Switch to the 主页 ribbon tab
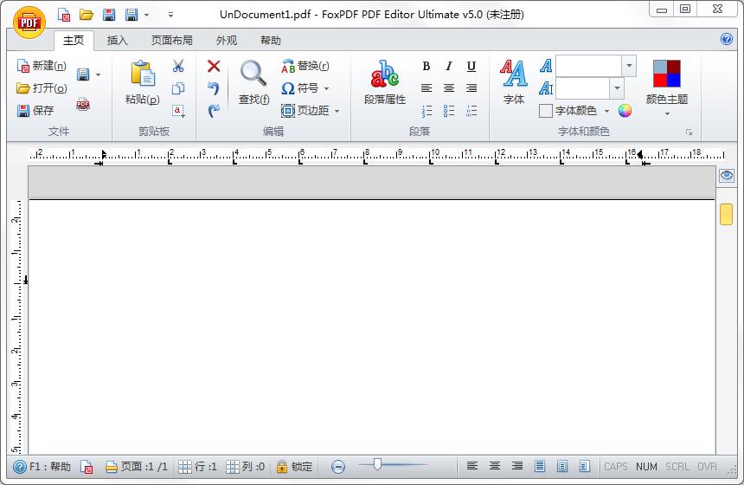 tap(74, 41)
